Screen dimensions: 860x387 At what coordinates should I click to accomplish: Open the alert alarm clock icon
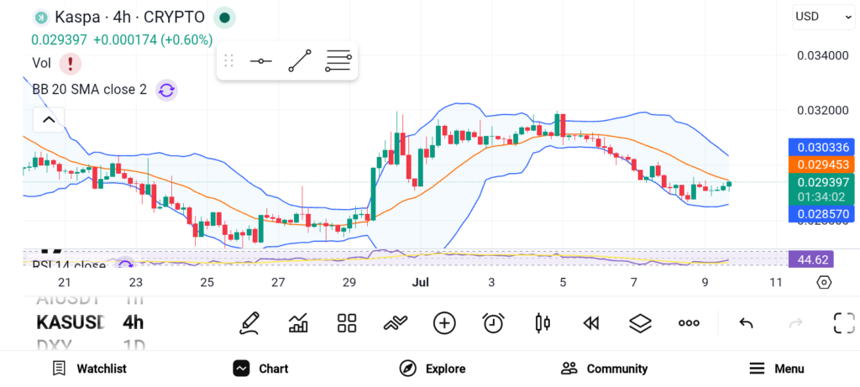point(493,323)
